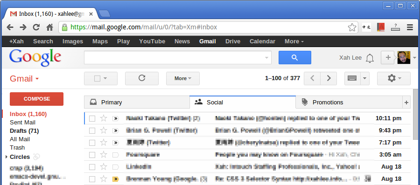Click the keyboard input tools icon
The width and height of the screenshot is (420, 185).
tap(352, 78)
